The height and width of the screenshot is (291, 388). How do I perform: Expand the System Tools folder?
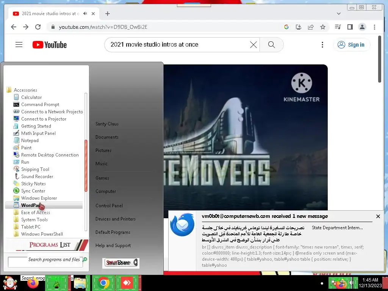click(x=34, y=219)
